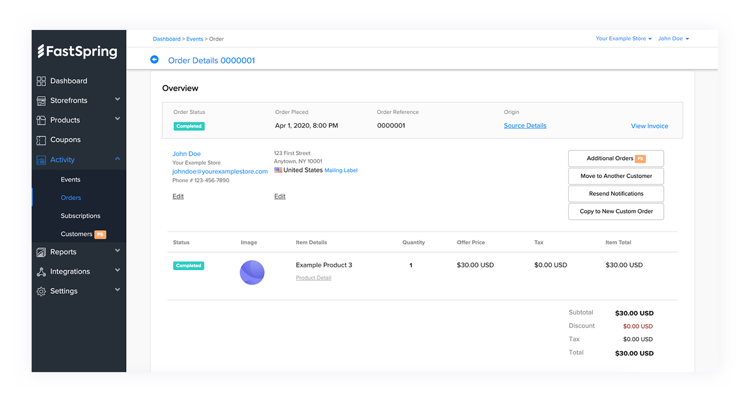This screenshot has height=401, width=750.
Task: Expand the Storefronts menu chevron
Action: pos(117,99)
